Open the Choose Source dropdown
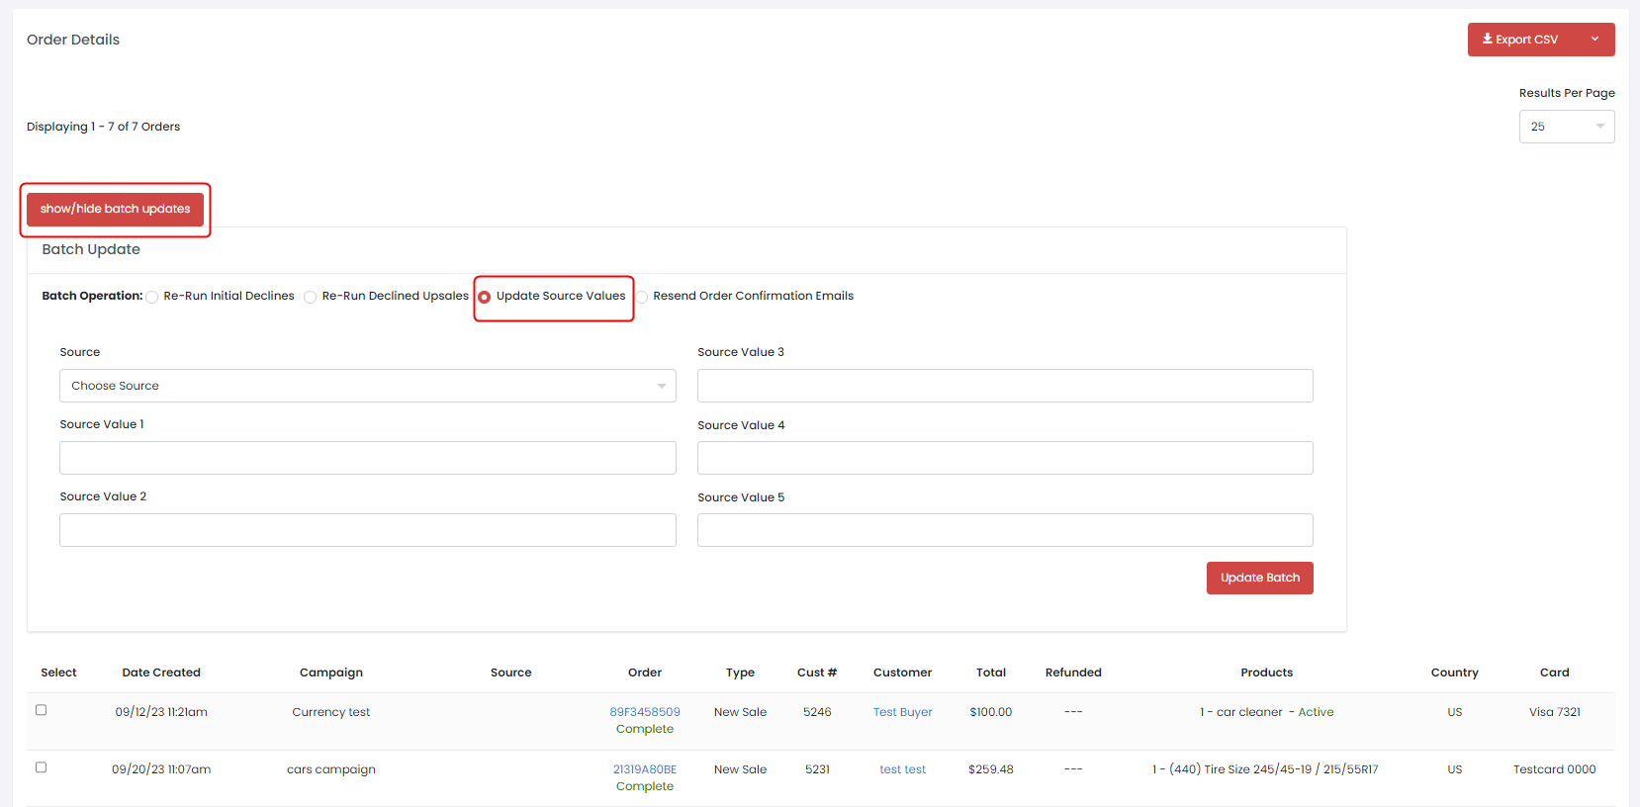This screenshot has height=807, width=1640. (x=367, y=386)
